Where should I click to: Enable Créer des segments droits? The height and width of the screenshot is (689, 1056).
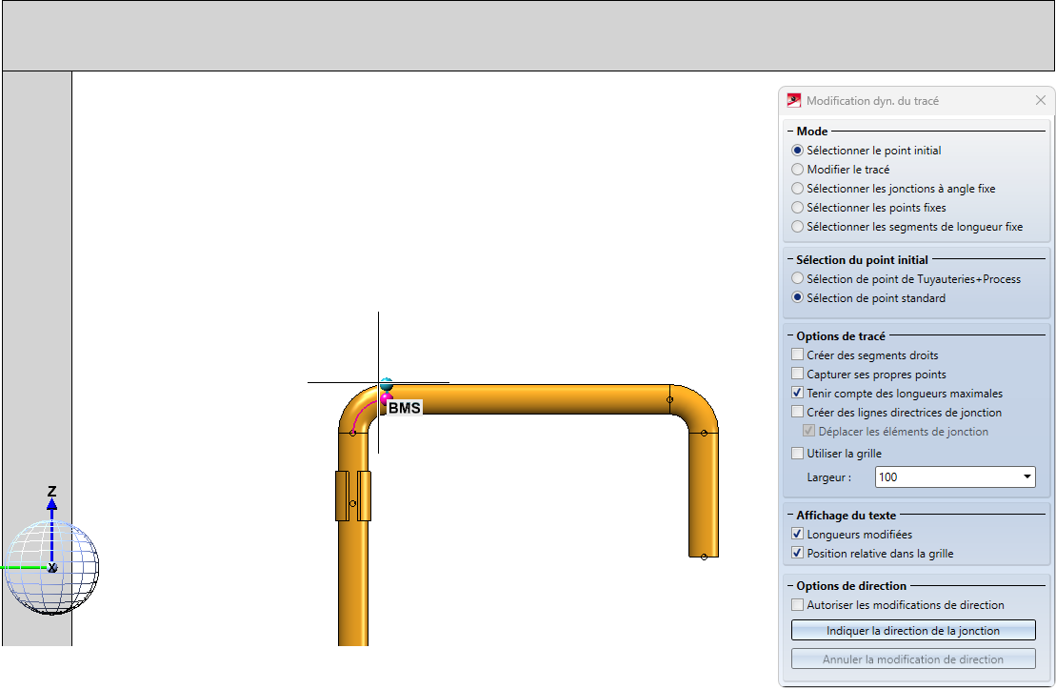(x=798, y=355)
